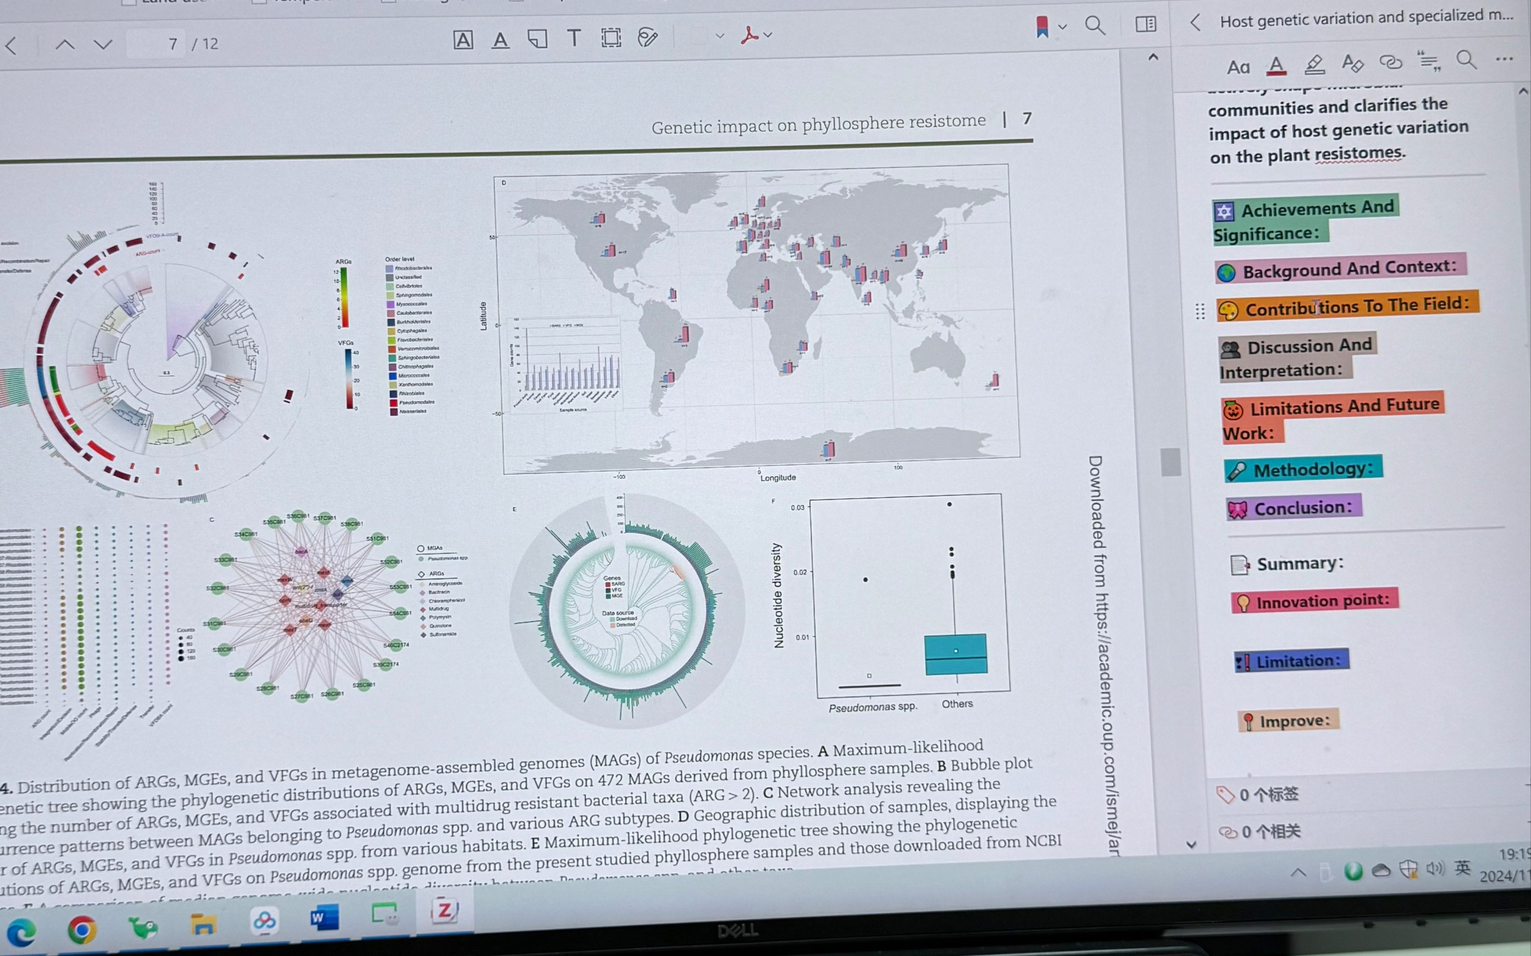
Task: Open Microsoft Word from the taskbar
Action: tap(324, 917)
